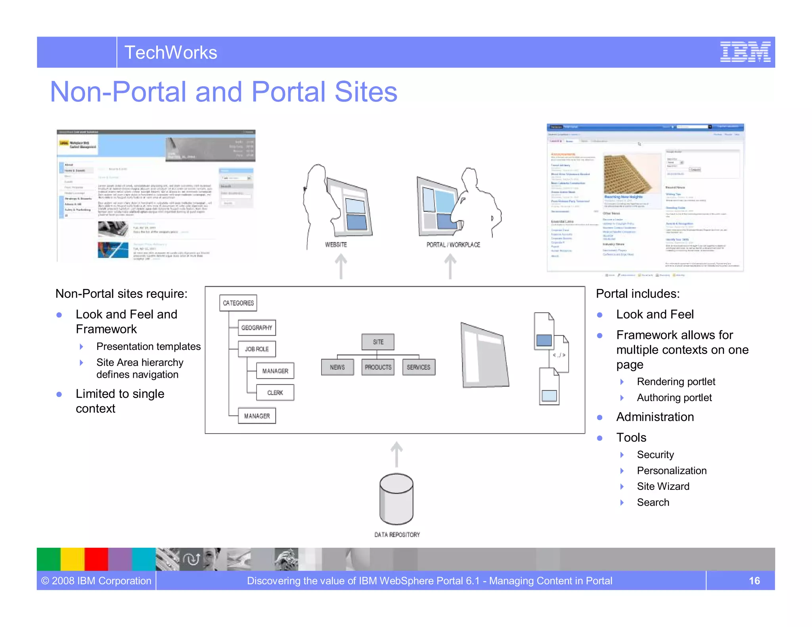Click the gray page template panel icon
Screen dimensions: 812x627
coord(485,355)
